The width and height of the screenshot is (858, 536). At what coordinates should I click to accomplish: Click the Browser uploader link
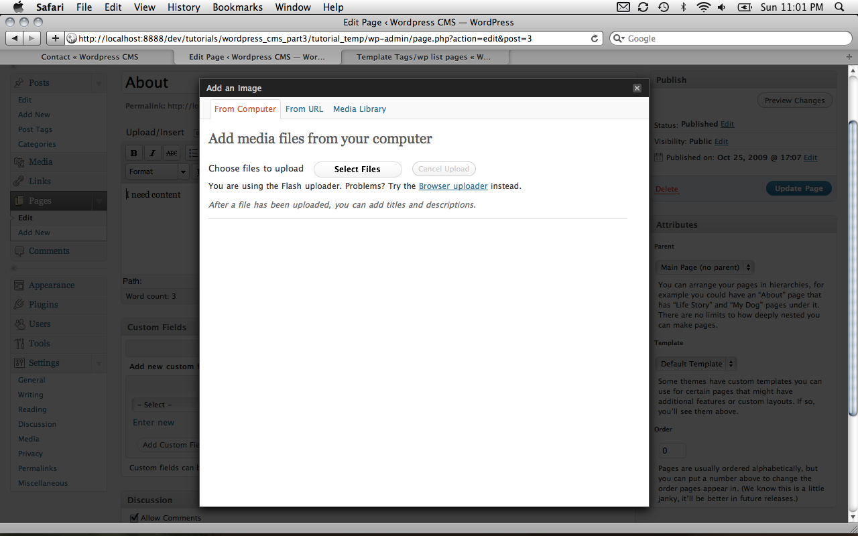[x=453, y=186]
